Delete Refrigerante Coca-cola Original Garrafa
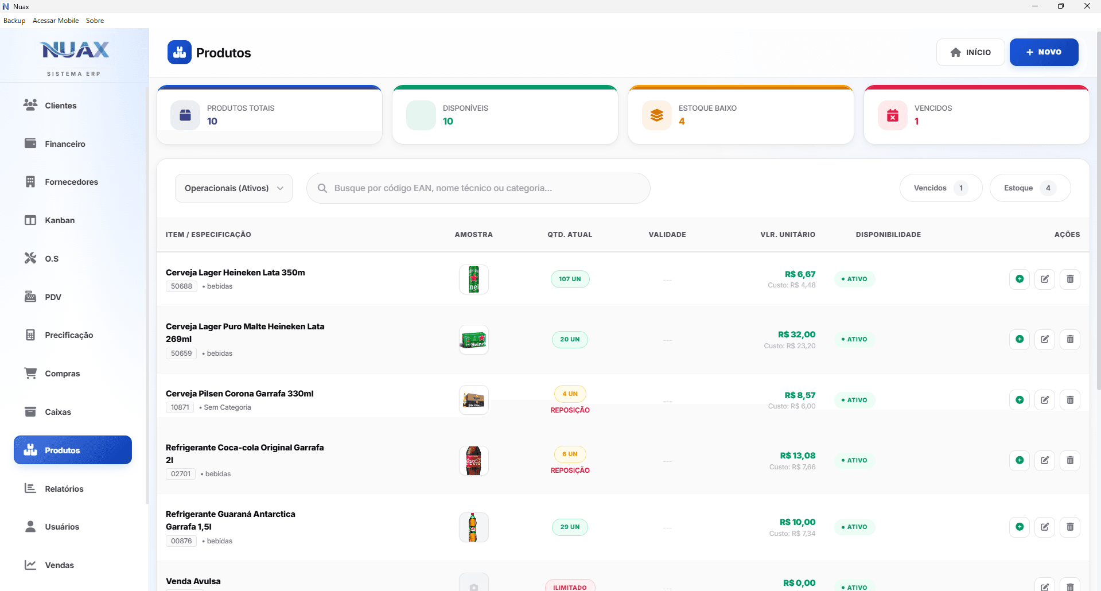 pyautogui.click(x=1070, y=460)
